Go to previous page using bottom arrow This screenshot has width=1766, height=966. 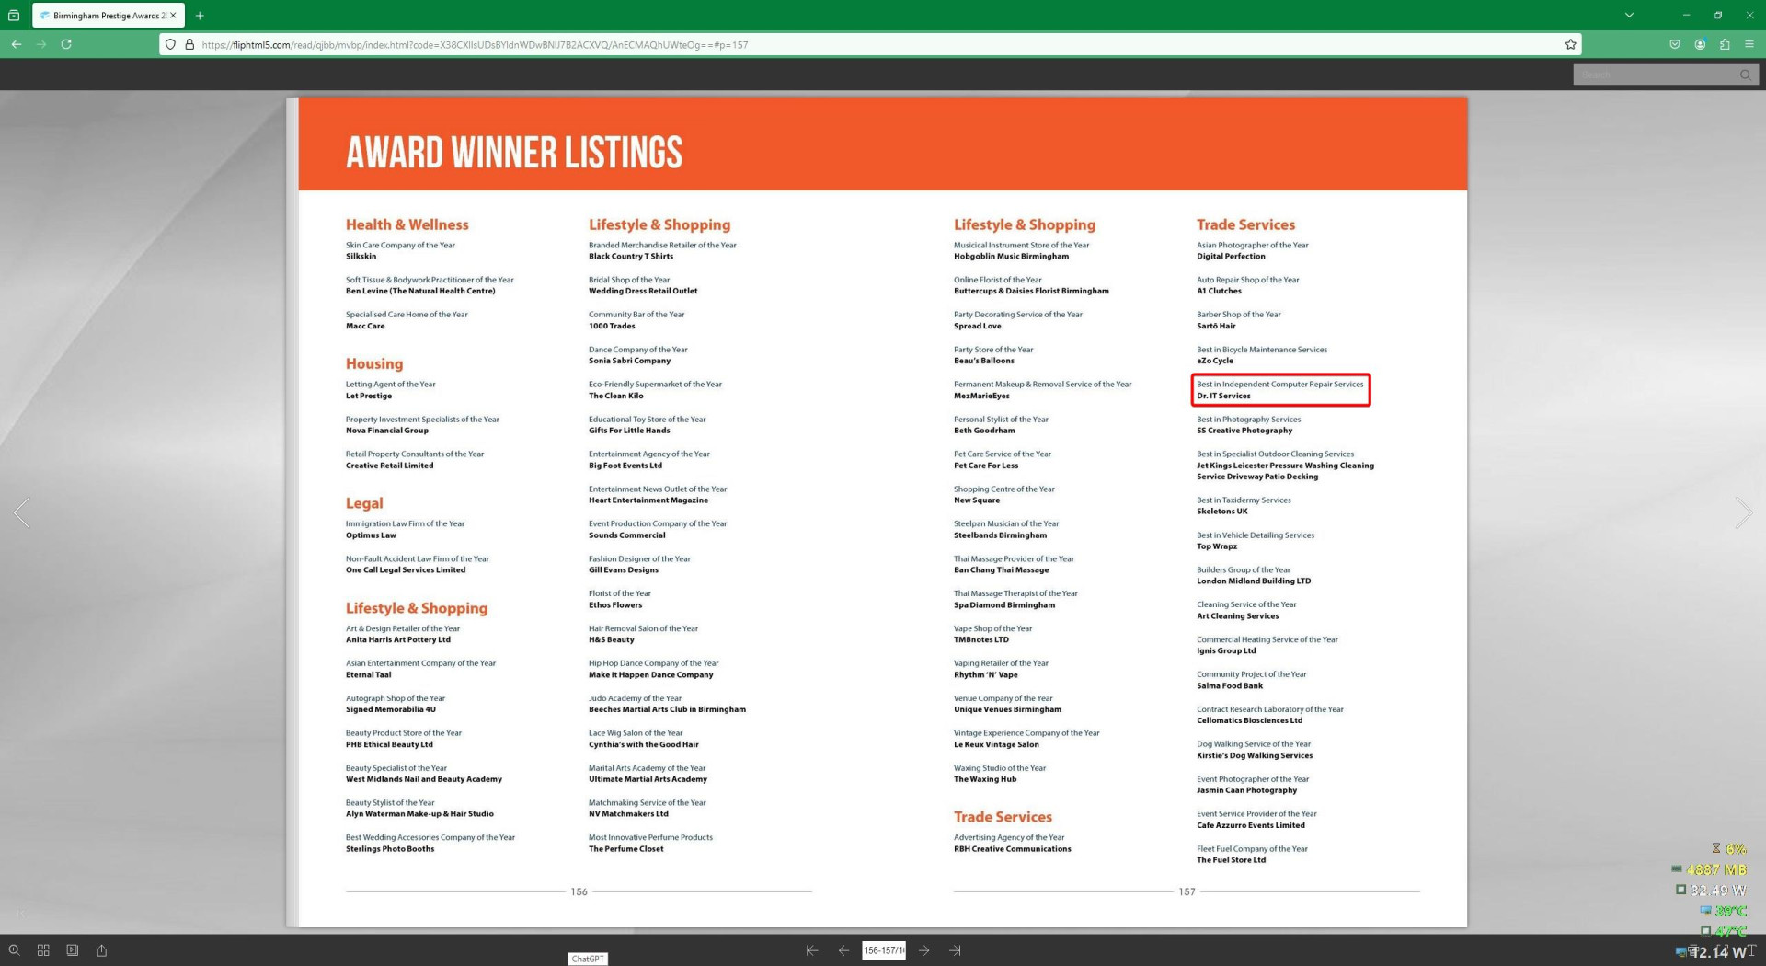coord(843,950)
